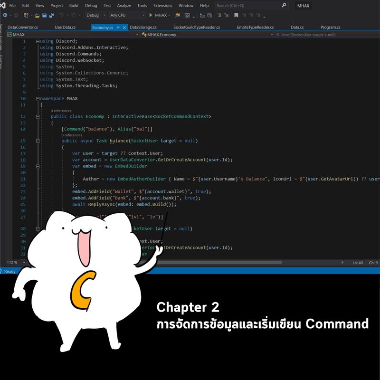Select the Save All toolbar icon
This screenshot has width=380, height=380.
50,15
